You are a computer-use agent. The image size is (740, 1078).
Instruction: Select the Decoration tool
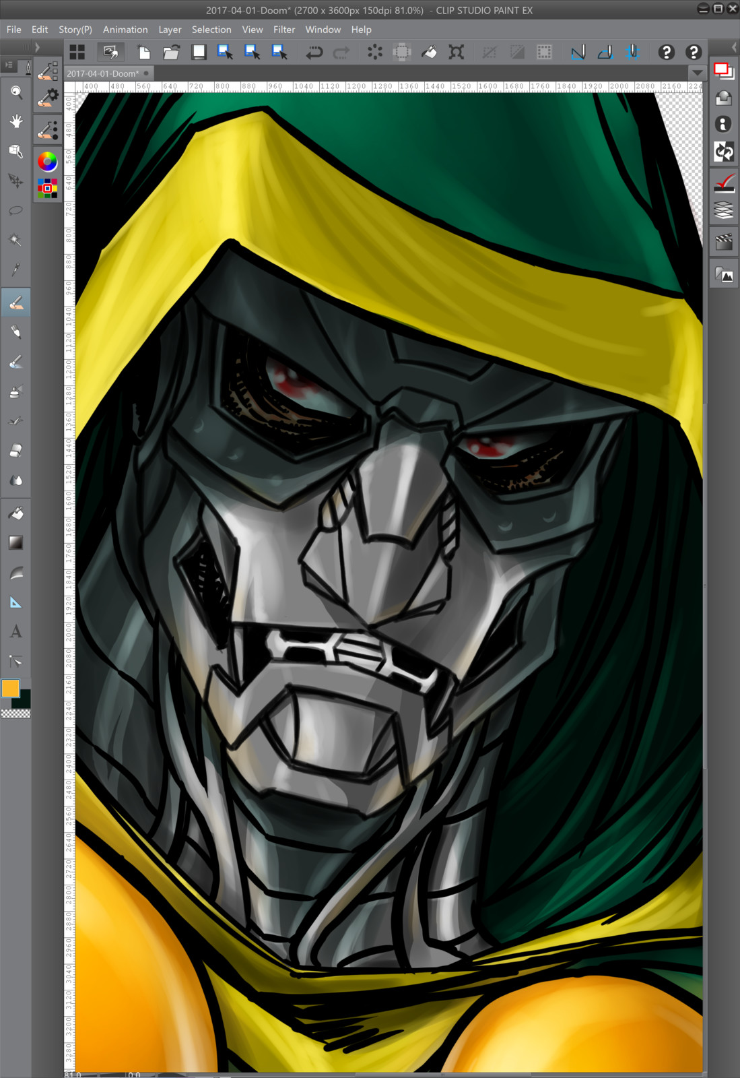click(x=16, y=422)
